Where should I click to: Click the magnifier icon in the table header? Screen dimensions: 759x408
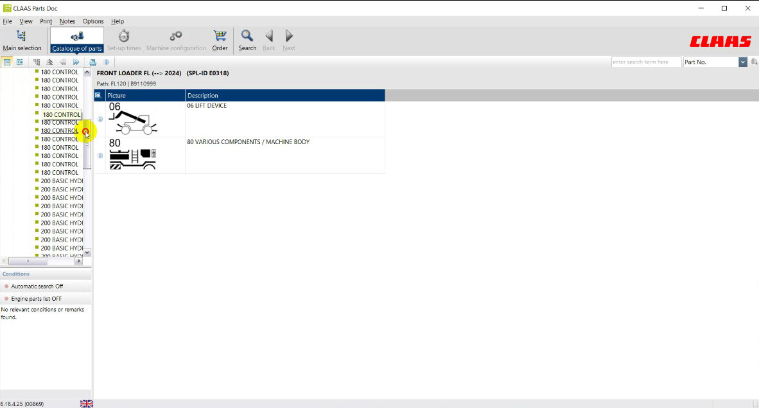click(x=98, y=96)
